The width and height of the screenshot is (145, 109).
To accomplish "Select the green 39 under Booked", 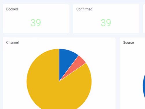I will (36, 23).
